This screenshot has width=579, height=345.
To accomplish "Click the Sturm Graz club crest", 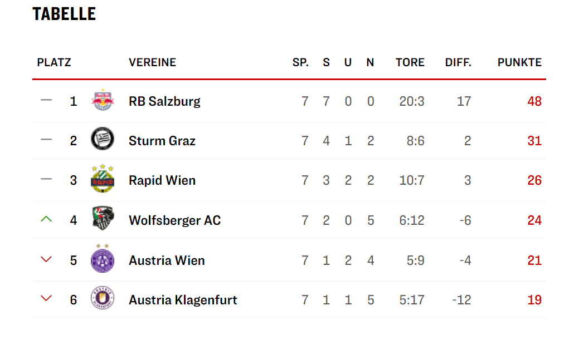I will [103, 139].
